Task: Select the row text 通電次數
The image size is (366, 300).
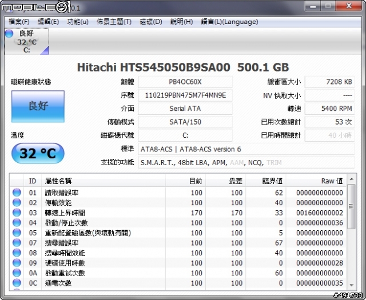Action: (58, 283)
